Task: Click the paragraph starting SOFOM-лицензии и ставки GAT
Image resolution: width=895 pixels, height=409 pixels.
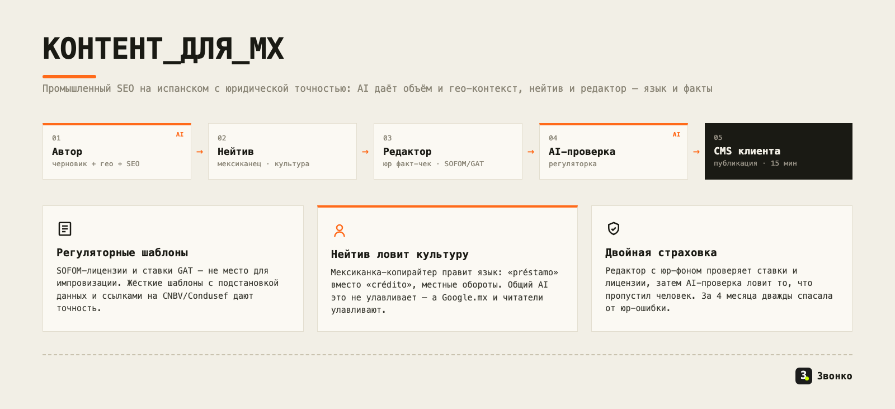Action: click(168, 289)
